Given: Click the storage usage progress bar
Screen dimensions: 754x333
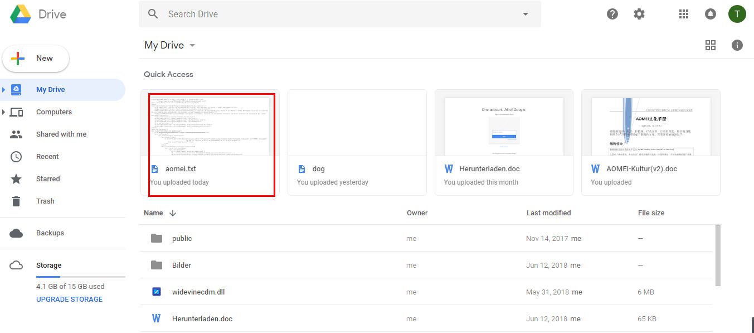Looking at the screenshot, I should pyautogui.click(x=81, y=276).
